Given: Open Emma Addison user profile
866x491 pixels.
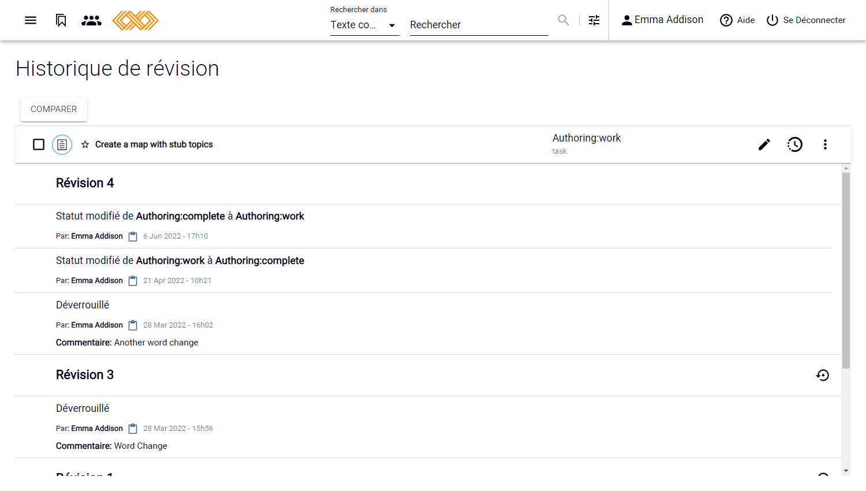Looking at the screenshot, I should pos(662,20).
